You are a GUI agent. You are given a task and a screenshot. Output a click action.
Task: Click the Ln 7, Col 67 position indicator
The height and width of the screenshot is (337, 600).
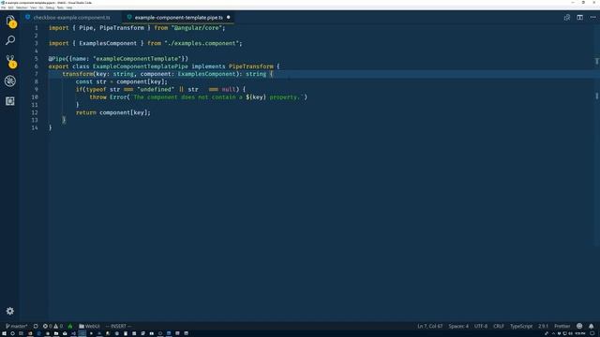tap(429, 327)
